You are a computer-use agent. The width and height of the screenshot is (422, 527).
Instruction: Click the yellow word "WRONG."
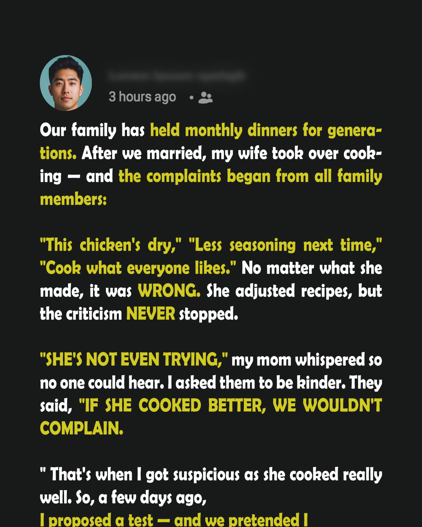169,291
